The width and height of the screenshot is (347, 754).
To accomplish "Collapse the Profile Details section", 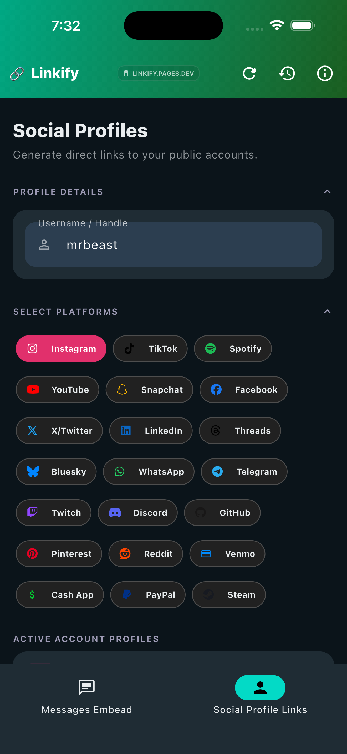I will (327, 192).
